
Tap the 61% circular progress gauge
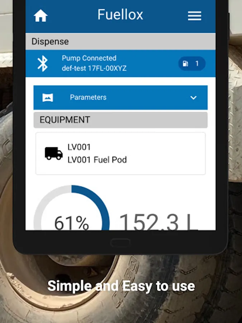pos(72,208)
